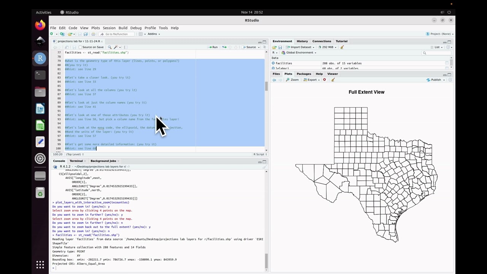This screenshot has height=274, width=487.
Task: Click the code tools magic wand icon
Action: (116, 47)
